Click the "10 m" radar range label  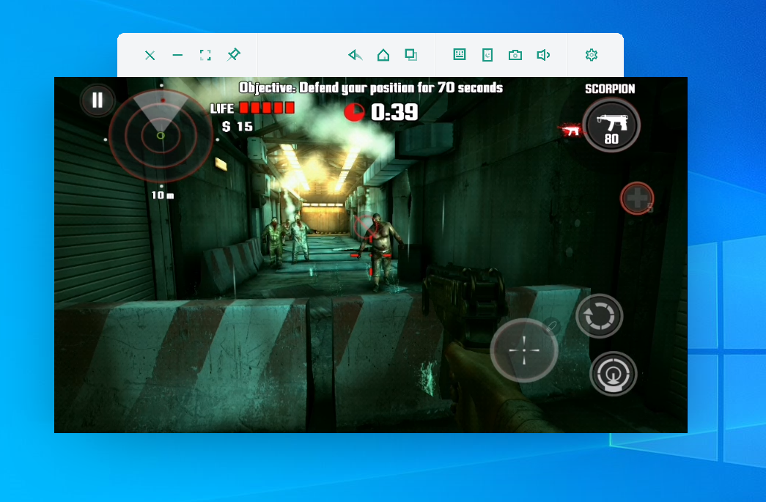[163, 196]
